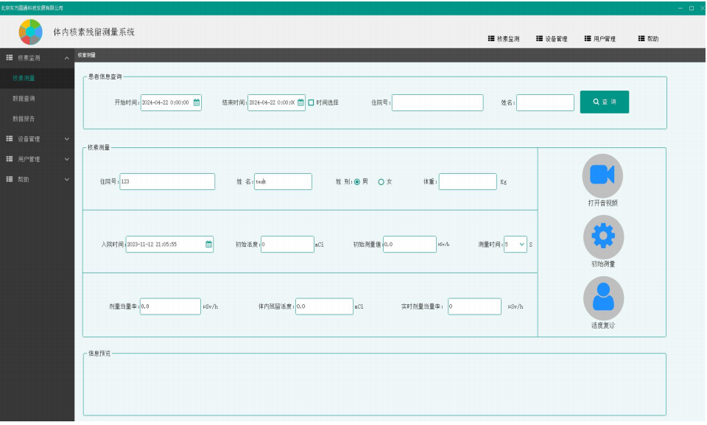Open calendar picker for 开始时间
The image size is (707, 425).
(197, 102)
